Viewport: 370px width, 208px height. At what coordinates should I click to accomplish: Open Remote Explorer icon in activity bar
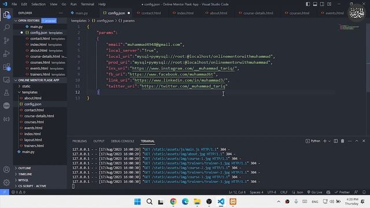click(x=6, y=80)
